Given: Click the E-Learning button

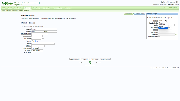Looking at the screenshot, I should tap(84, 59).
